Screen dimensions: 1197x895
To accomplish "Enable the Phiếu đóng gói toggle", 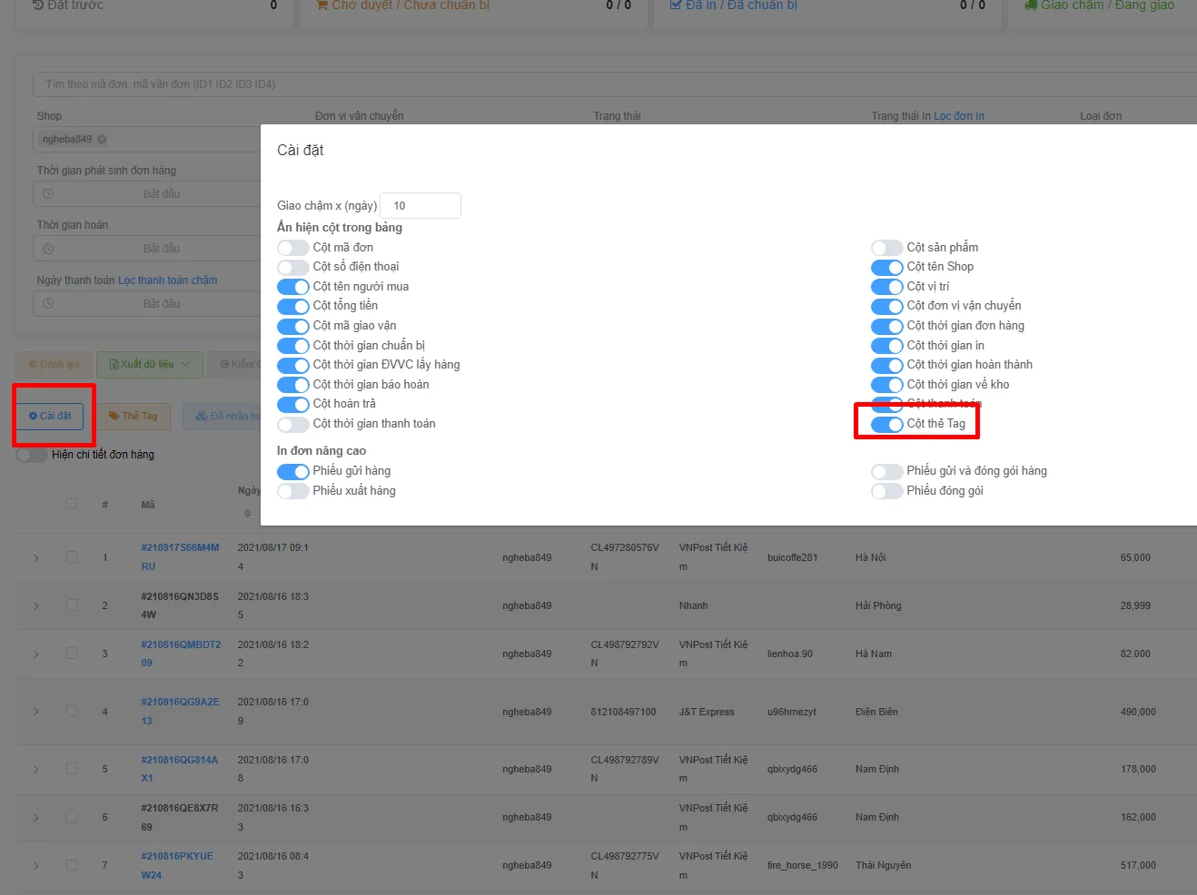I will click(x=887, y=491).
